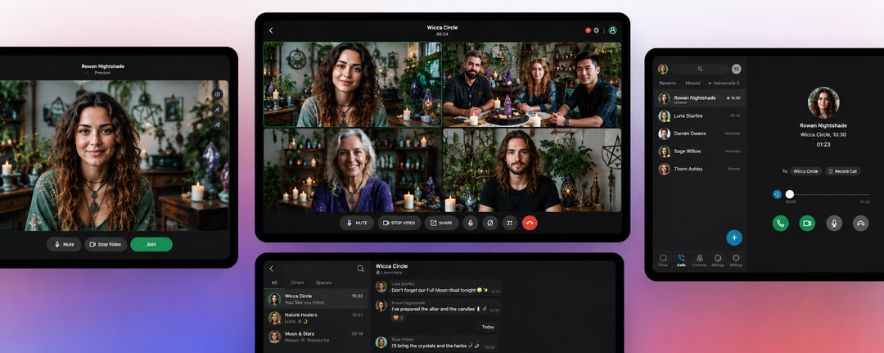Open Calls in the bottom navigation bar
This screenshot has height=353, width=884.
(681, 260)
